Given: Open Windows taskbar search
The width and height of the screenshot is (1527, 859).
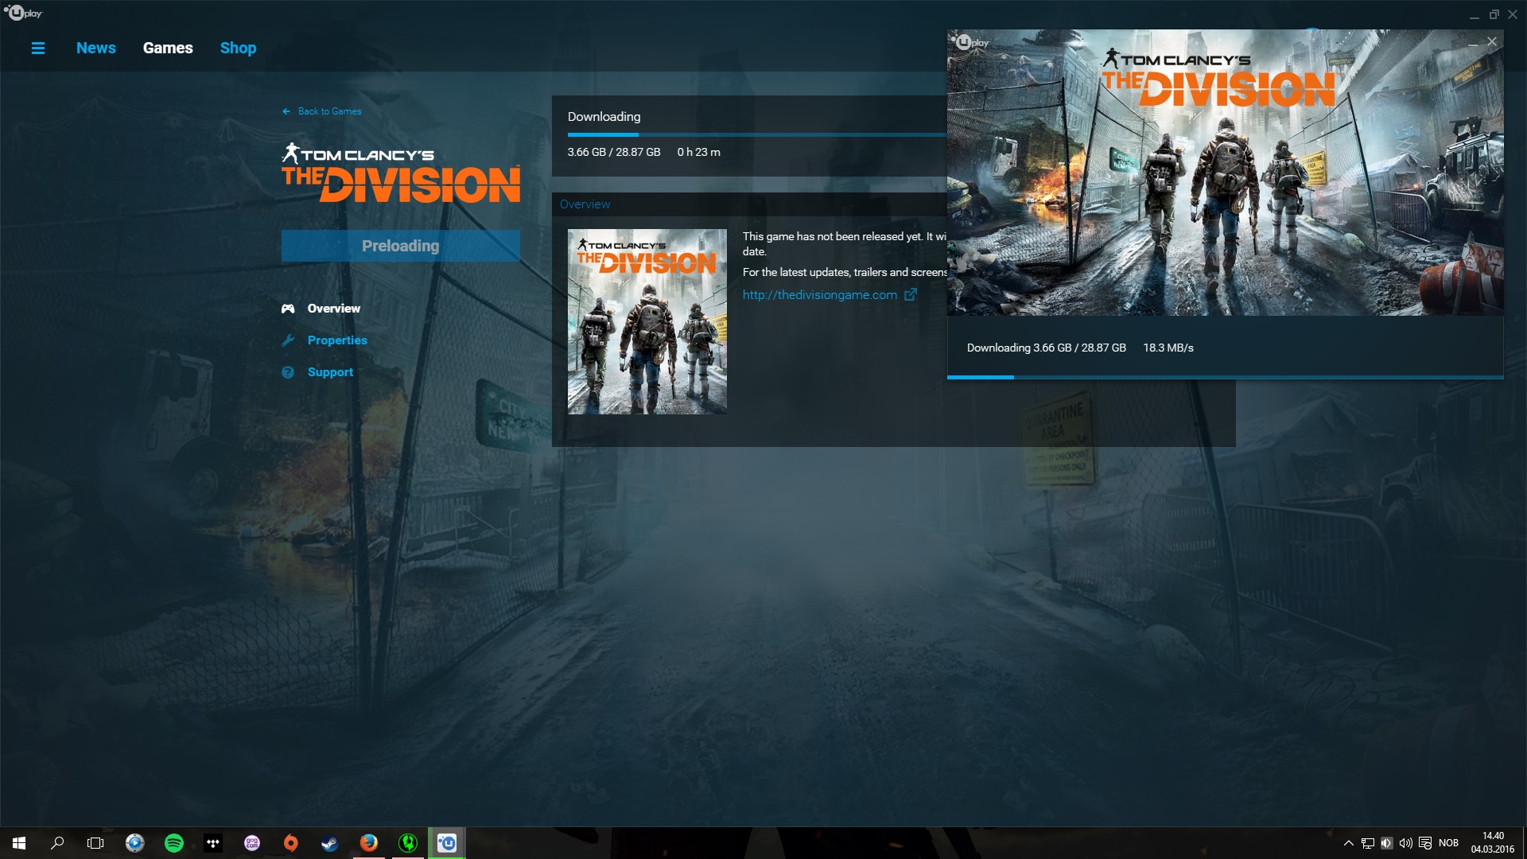Looking at the screenshot, I should (x=57, y=843).
